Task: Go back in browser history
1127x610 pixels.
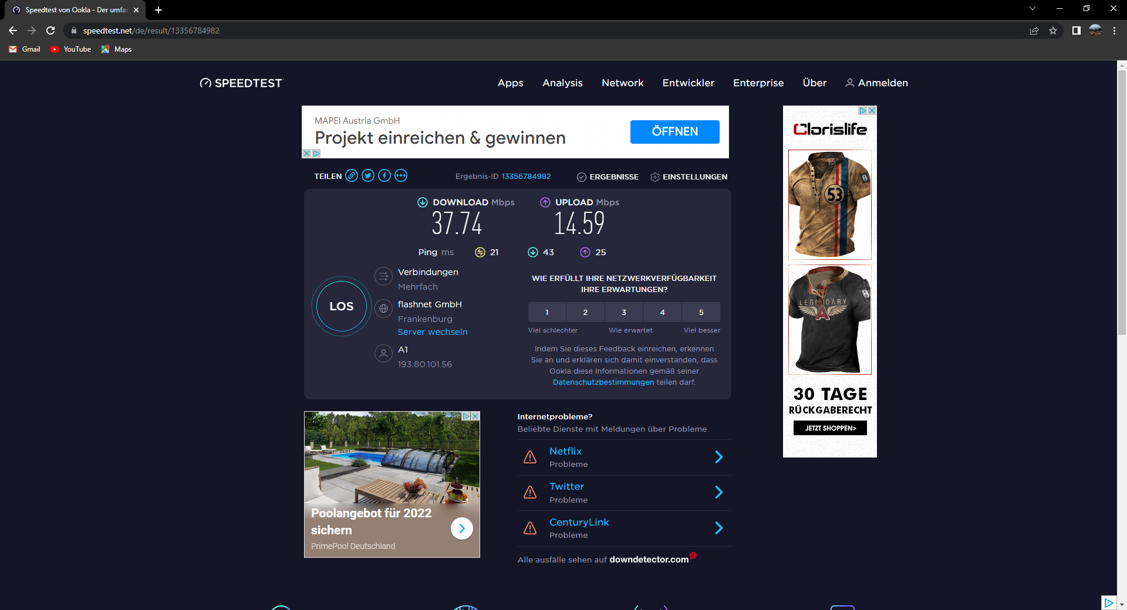Action: [13, 30]
